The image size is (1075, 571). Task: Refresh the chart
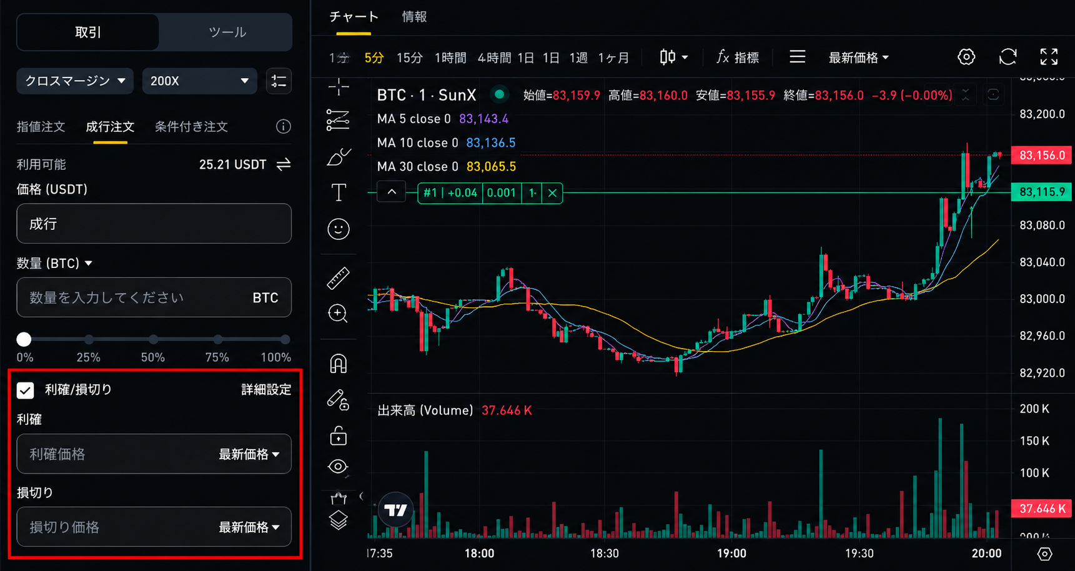1008,57
